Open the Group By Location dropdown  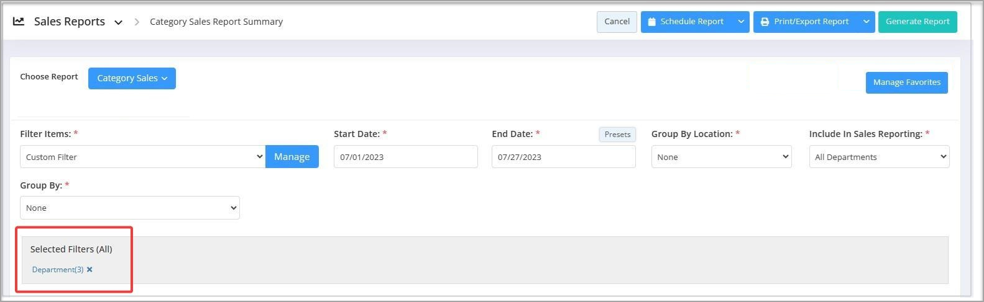[722, 157]
